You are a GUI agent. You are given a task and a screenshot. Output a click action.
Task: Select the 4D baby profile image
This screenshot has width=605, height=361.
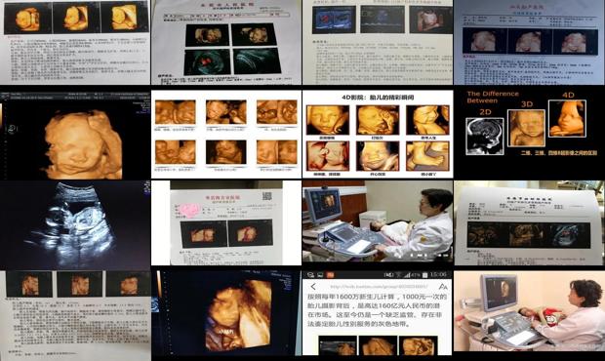tap(567, 118)
